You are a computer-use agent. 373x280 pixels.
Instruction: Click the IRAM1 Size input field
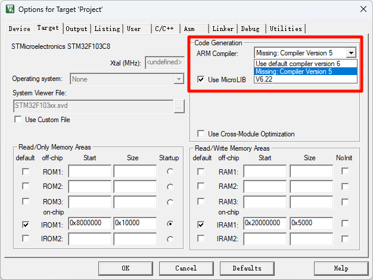point(310,224)
